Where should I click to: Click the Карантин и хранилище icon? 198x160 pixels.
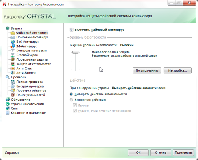pos(8,113)
